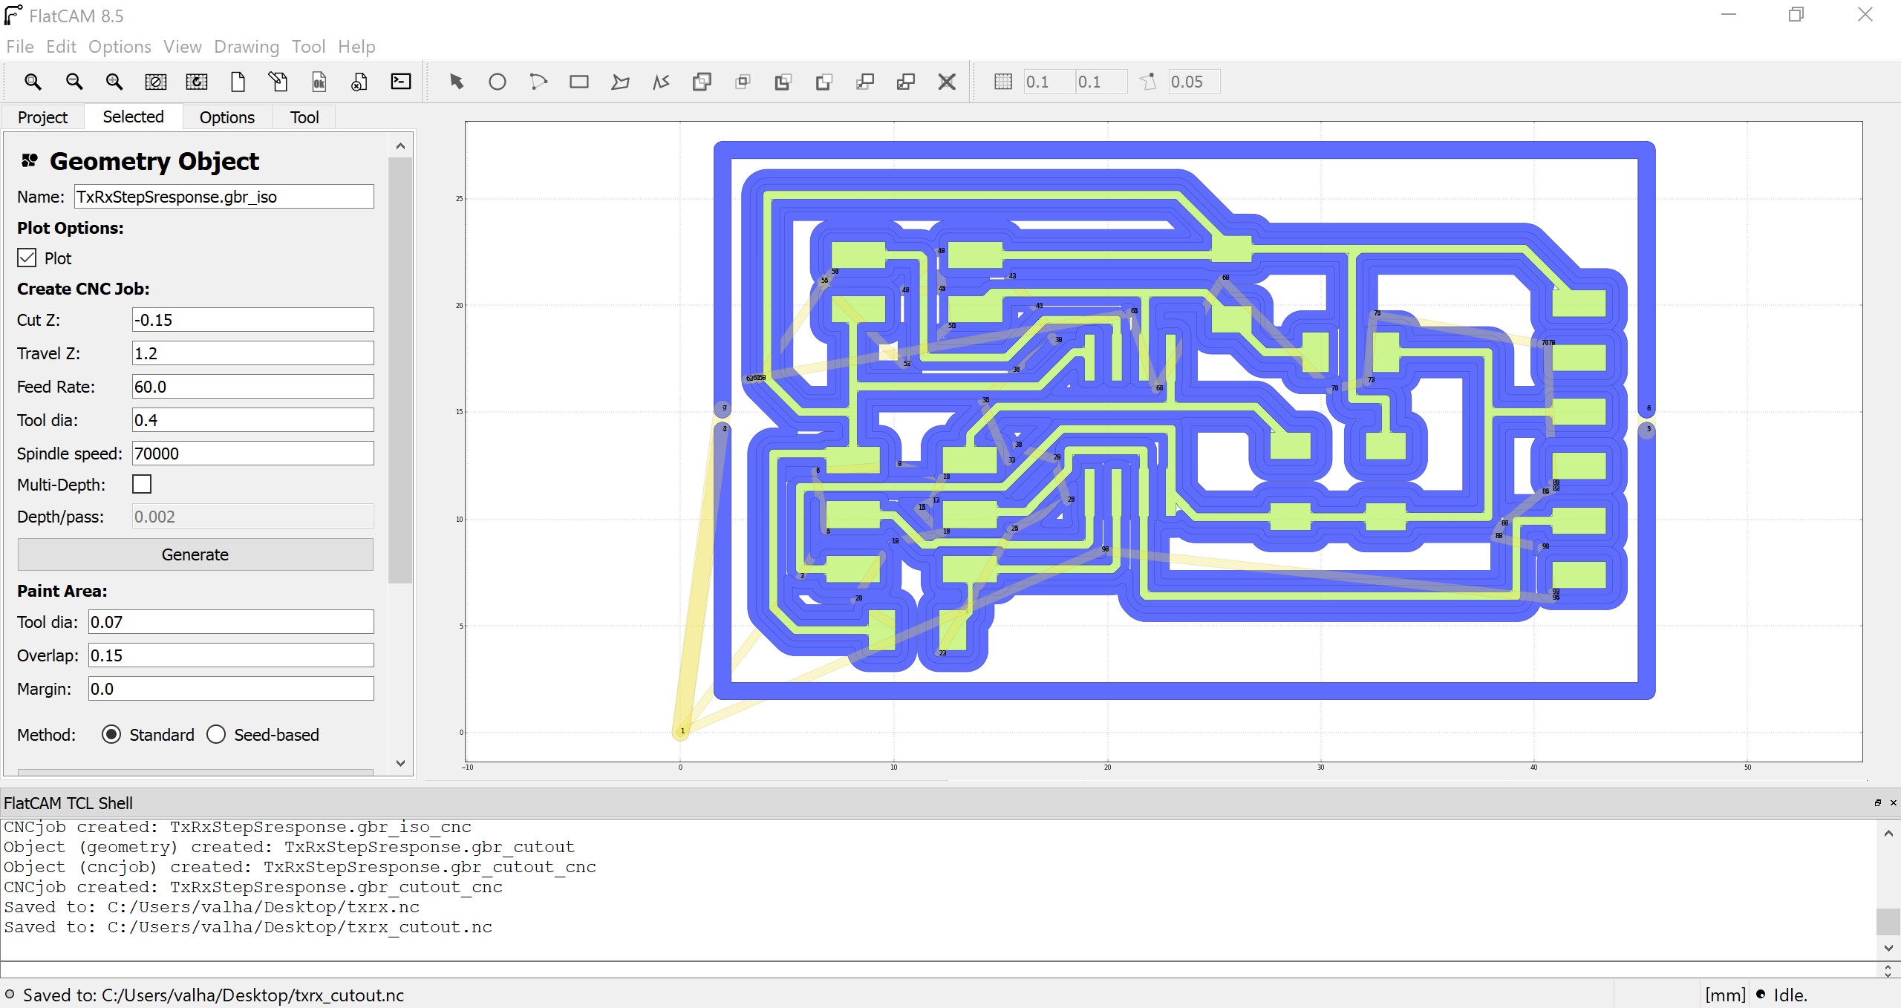
Task: Click the Cut Z input field
Action: 252,320
